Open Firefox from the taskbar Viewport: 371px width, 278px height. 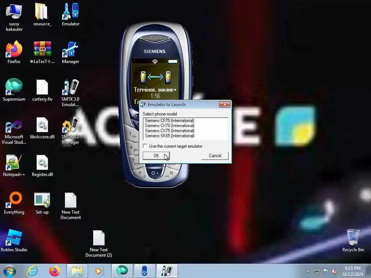(54, 271)
